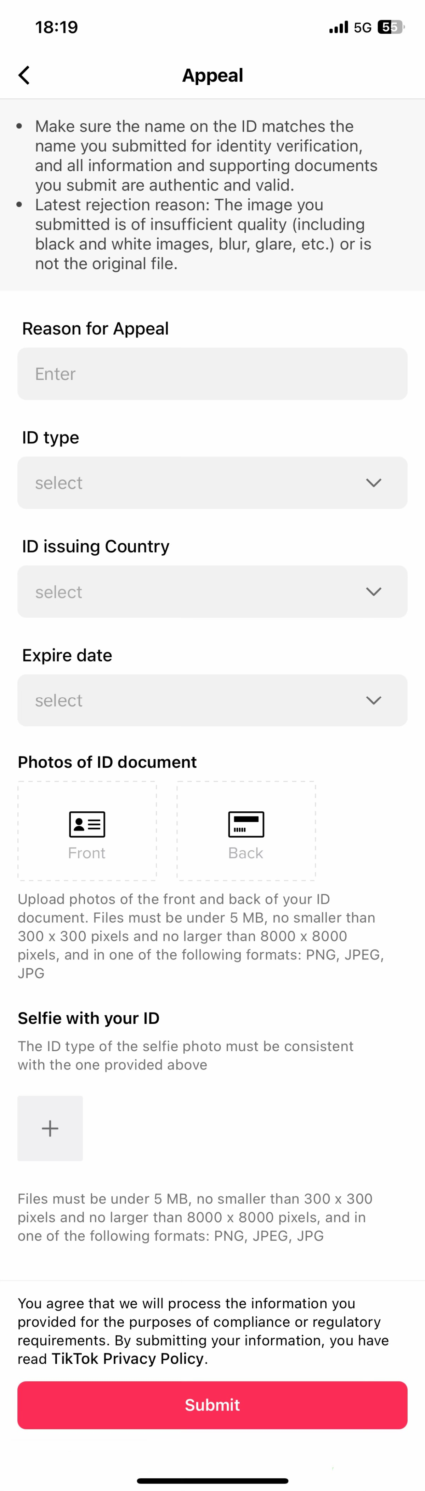Viewport: 425px width, 1491px height.
Task: Tap the 18:19 clock in status bar
Action: pyautogui.click(x=57, y=27)
